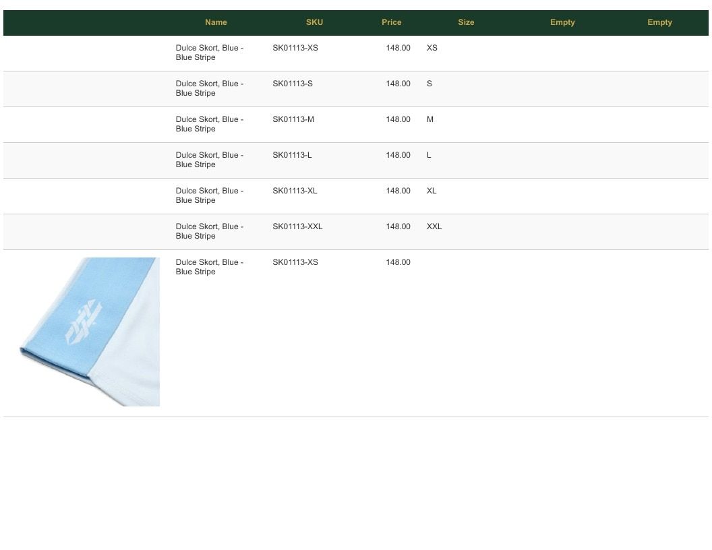The width and height of the screenshot is (712, 550).
Task: Click the SKU beside the product image
Action: (295, 262)
